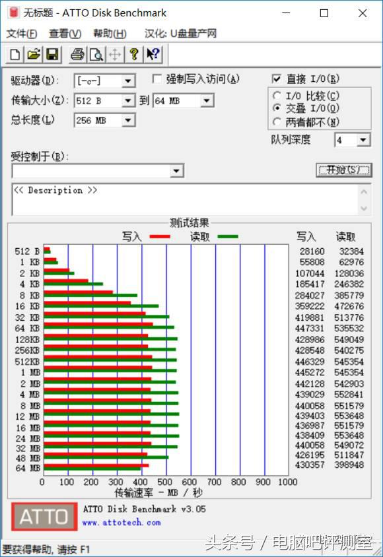
Task: Click the 64 KB write value 447331
Action: [310, 328]
